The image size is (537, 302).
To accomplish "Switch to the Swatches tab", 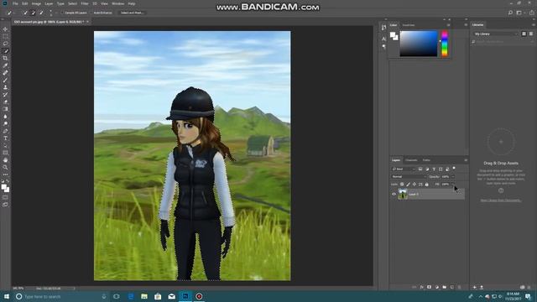I will pos(409,25).
